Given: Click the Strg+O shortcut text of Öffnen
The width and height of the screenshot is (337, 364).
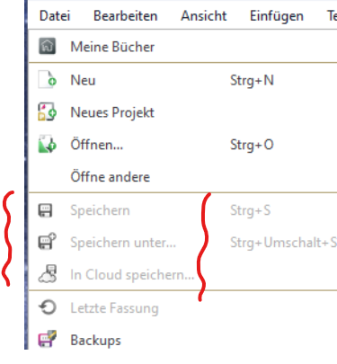Looking at the screenshot, I should (252, 145).
